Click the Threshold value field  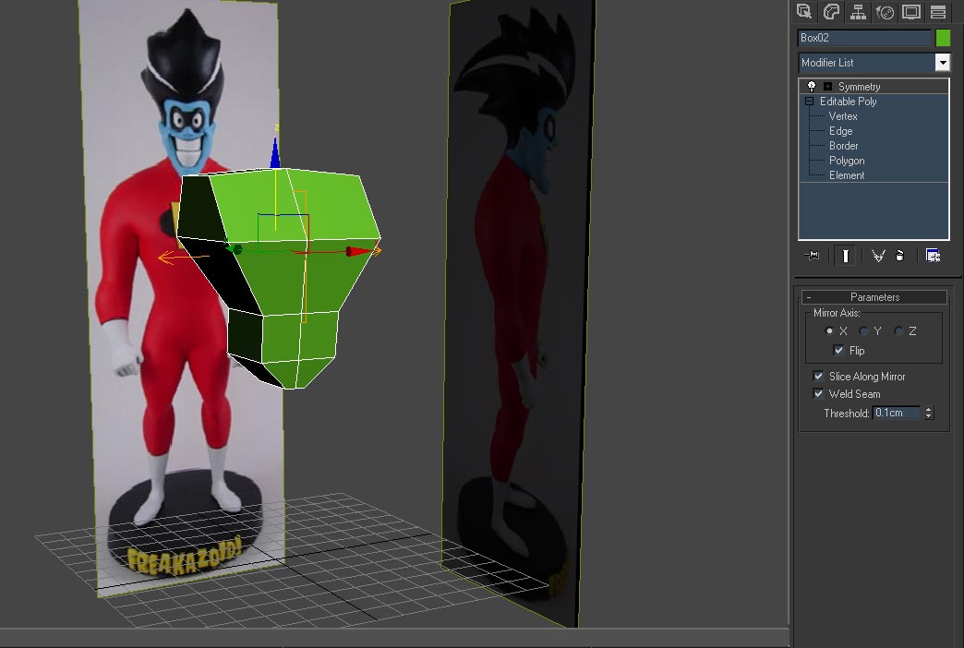[897, 413]
